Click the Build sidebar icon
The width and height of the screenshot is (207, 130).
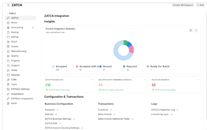pos(8,103)
